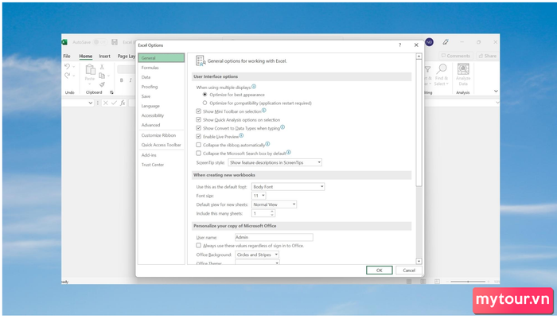Click the zoom slider in Excel status bar

coord(468,282)
